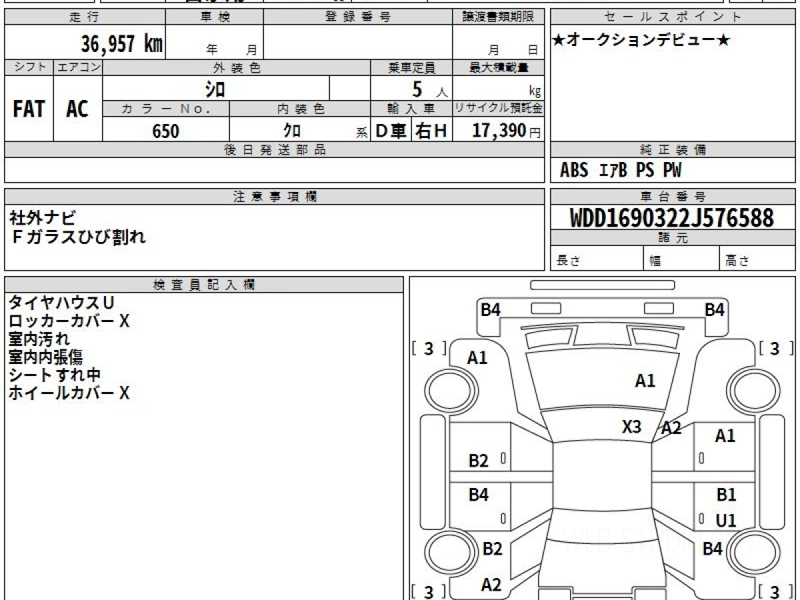Select inspector note ホイールカバーX
The image size is (800, 600).
(69, 393)
